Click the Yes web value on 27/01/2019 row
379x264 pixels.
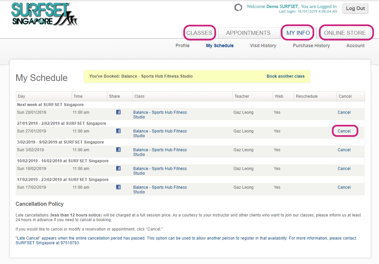tap(277, 131)
